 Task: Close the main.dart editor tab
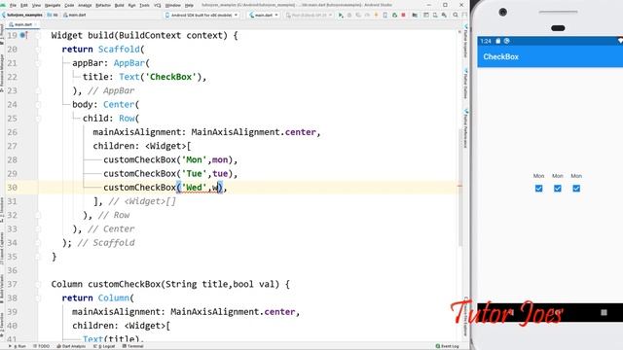click(36, 24)
